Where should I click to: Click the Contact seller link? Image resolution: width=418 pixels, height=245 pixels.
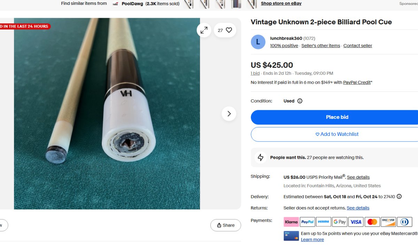358,46
